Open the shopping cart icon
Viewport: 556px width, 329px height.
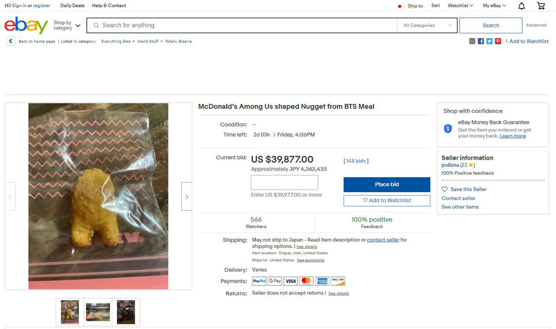coord(541,6)
